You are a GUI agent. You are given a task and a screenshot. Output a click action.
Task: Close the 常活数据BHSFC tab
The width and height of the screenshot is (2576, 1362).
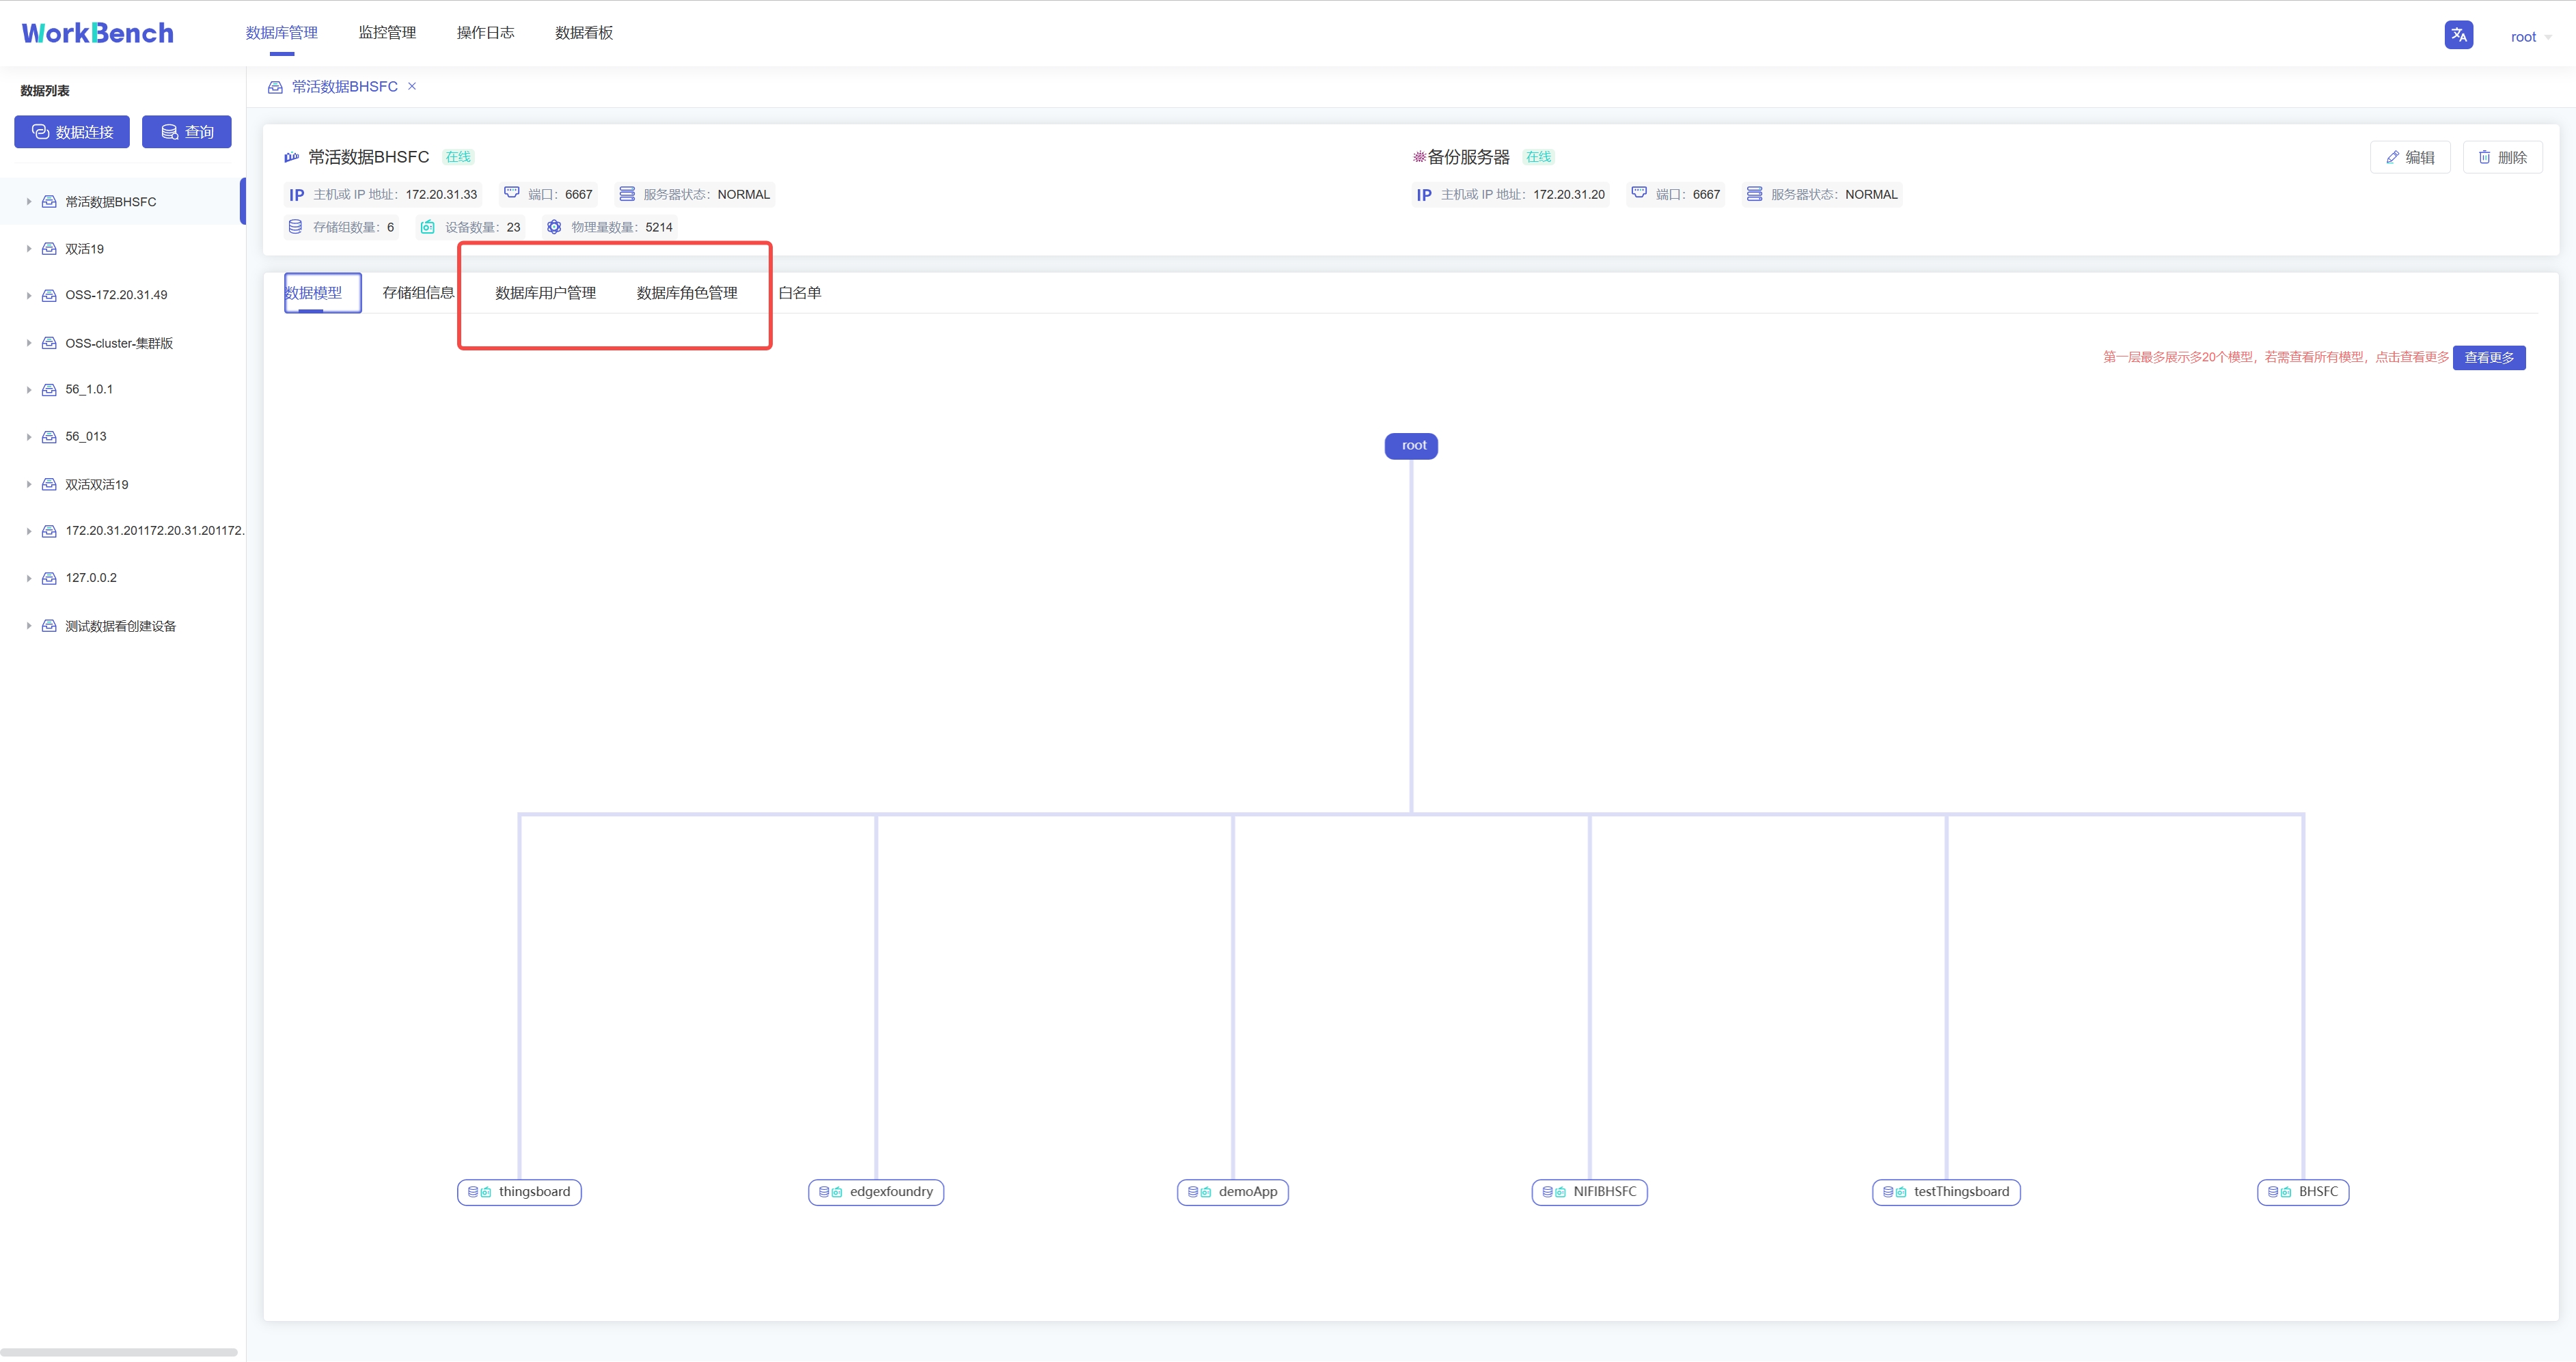412,86
